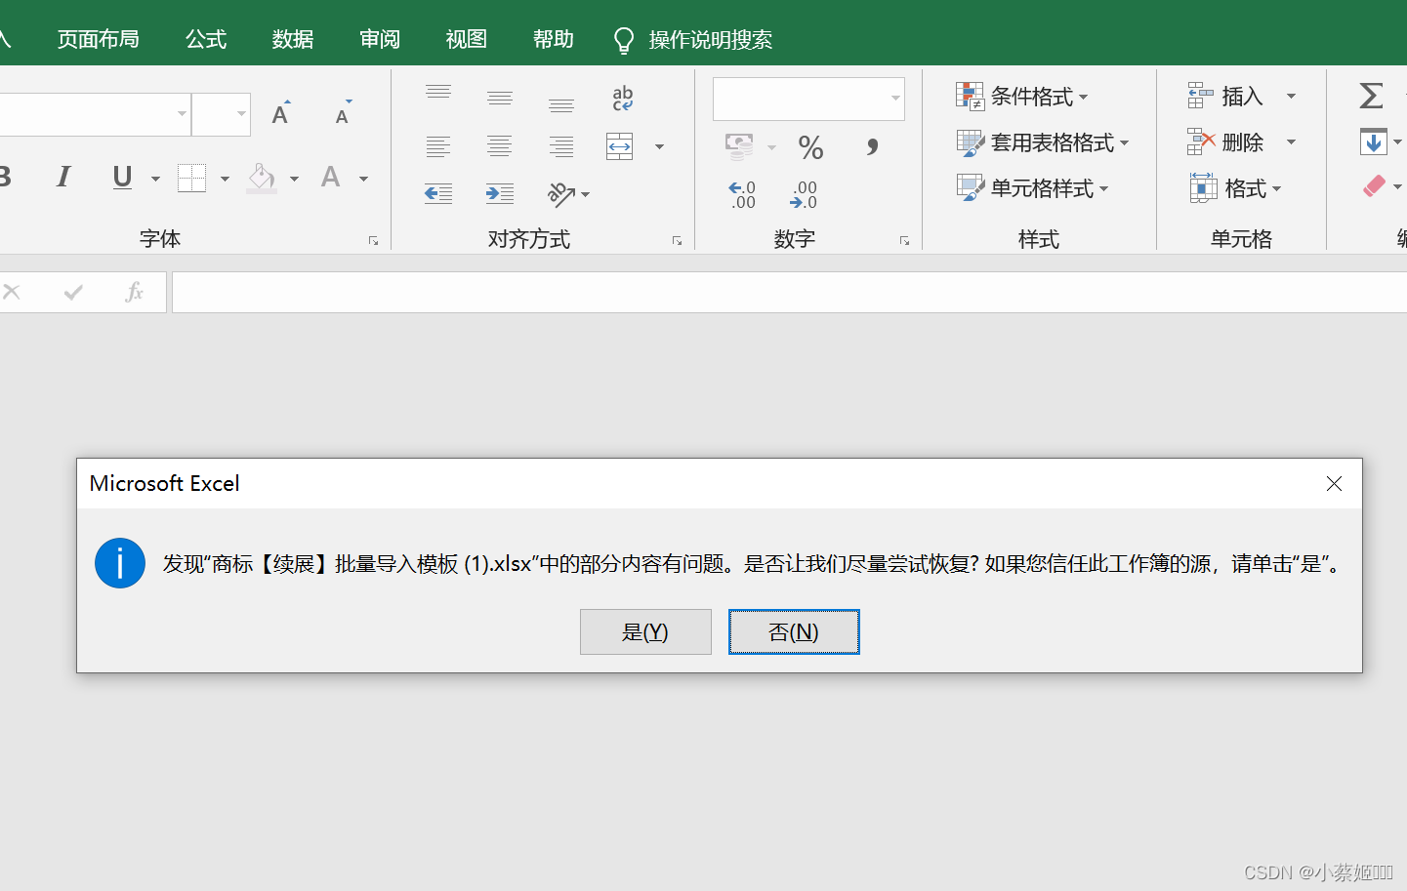Expand the 插入 dropdown arrow
The width and height of the screenshot is (1407, 891).
[x=1291, y=96]
